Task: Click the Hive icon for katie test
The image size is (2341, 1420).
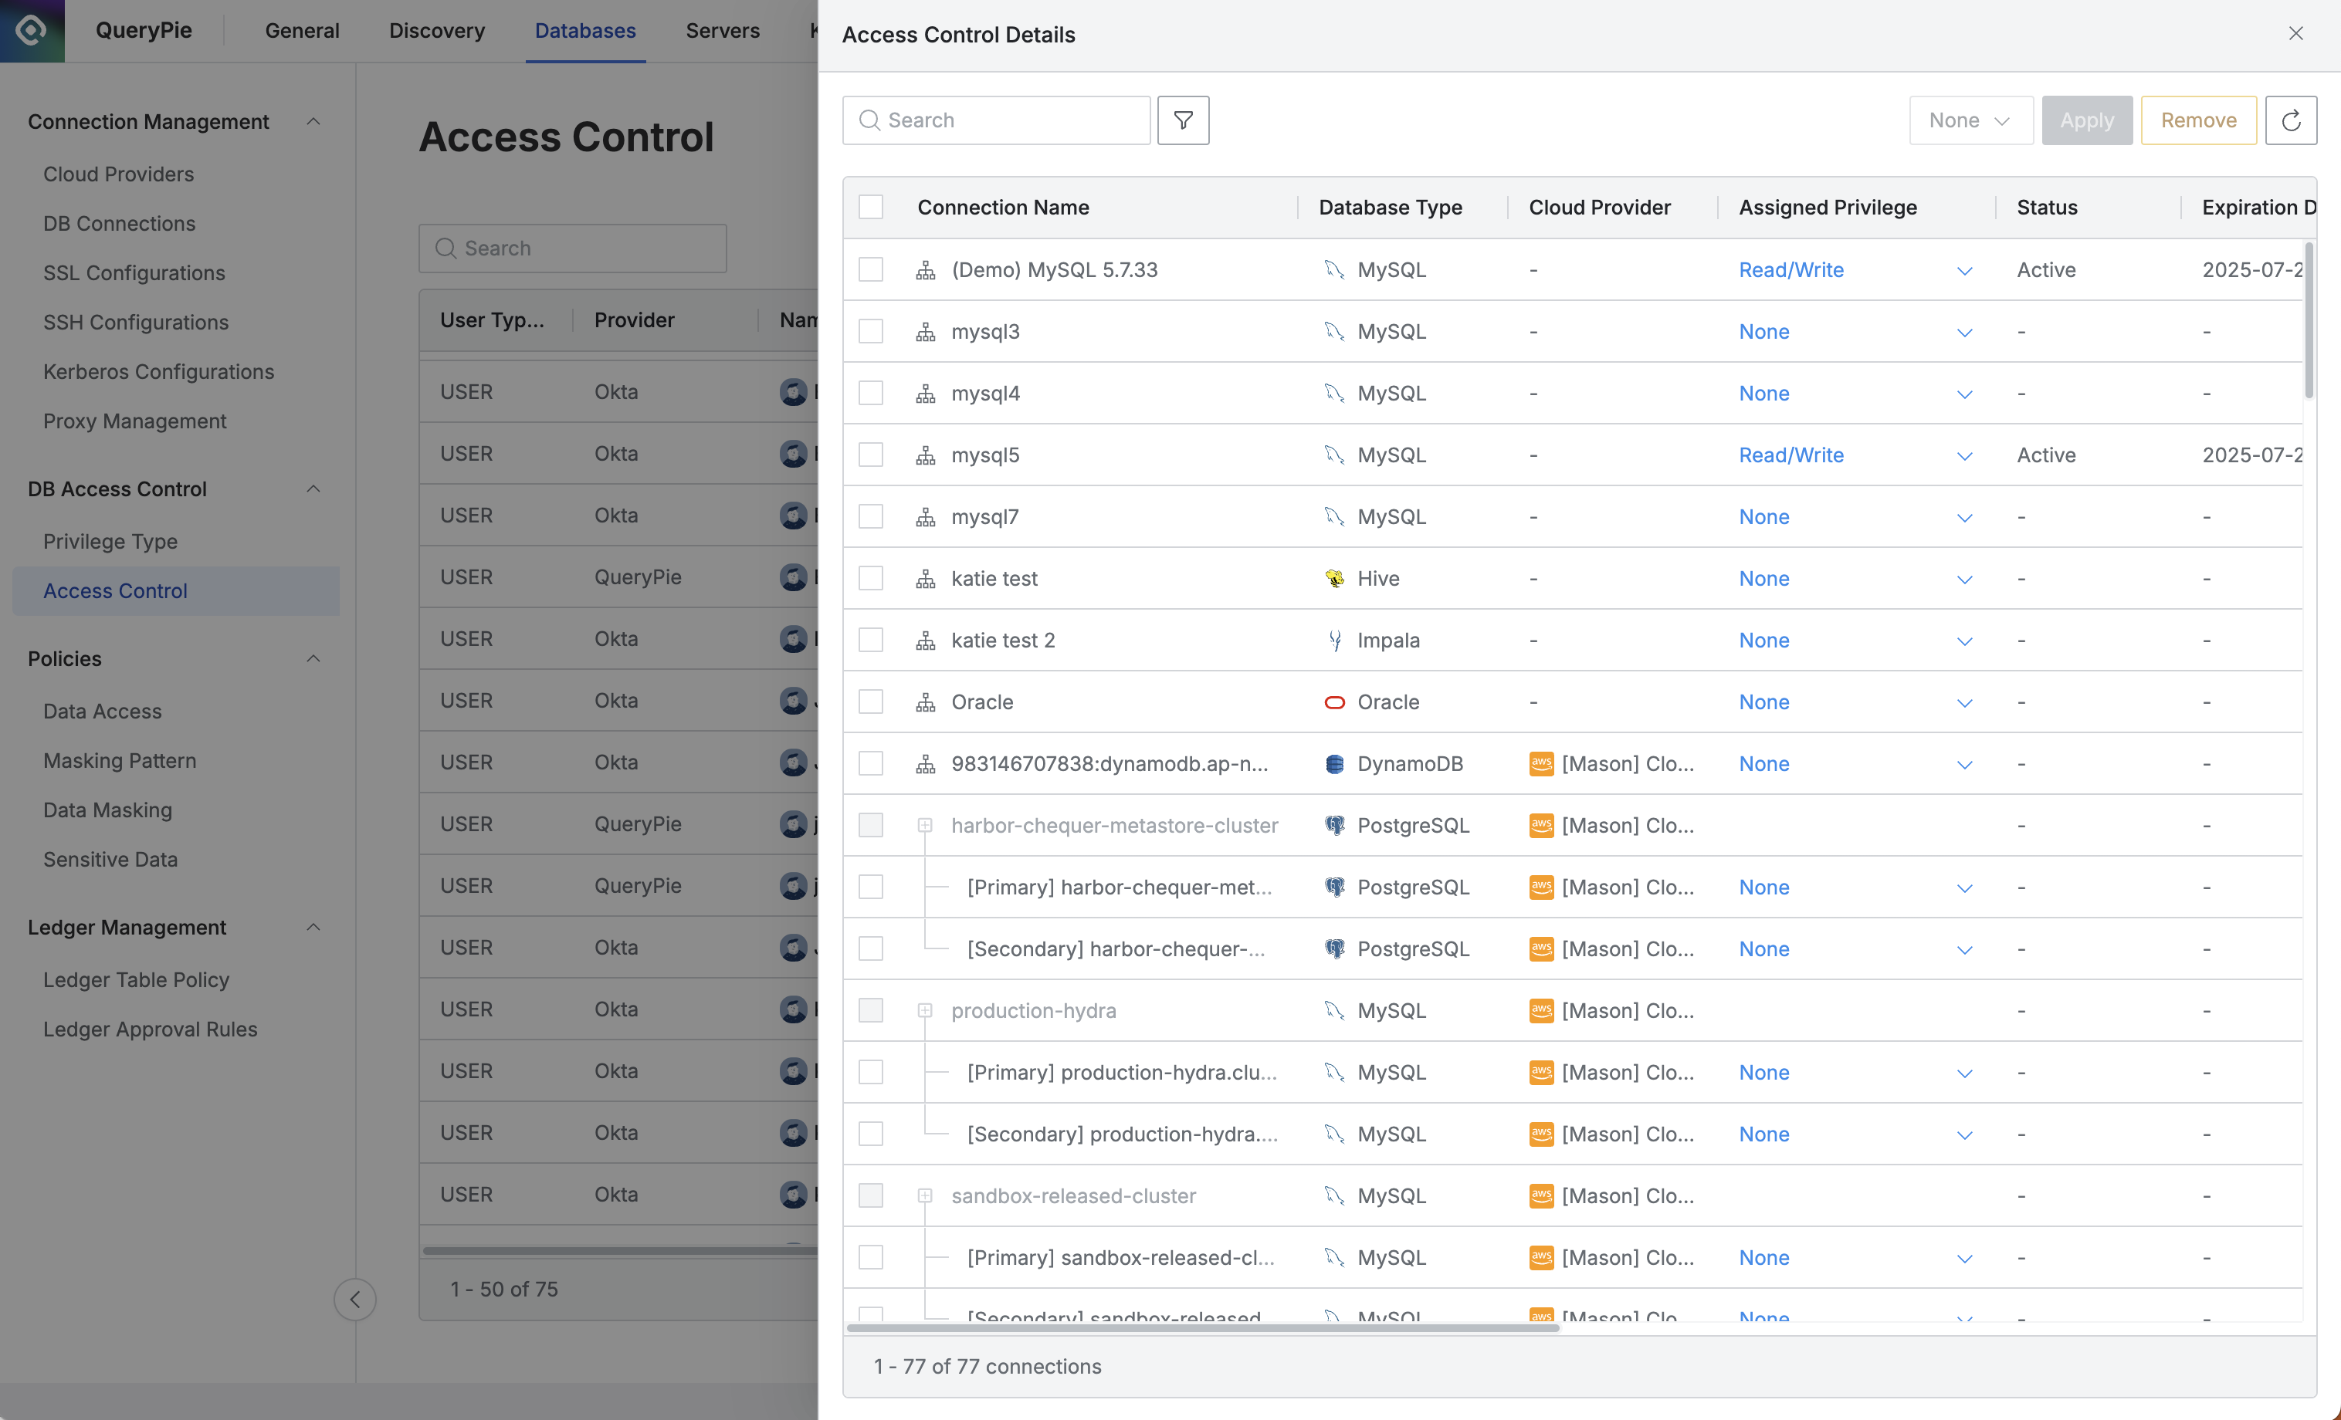Action: (x=1334, y=579)
